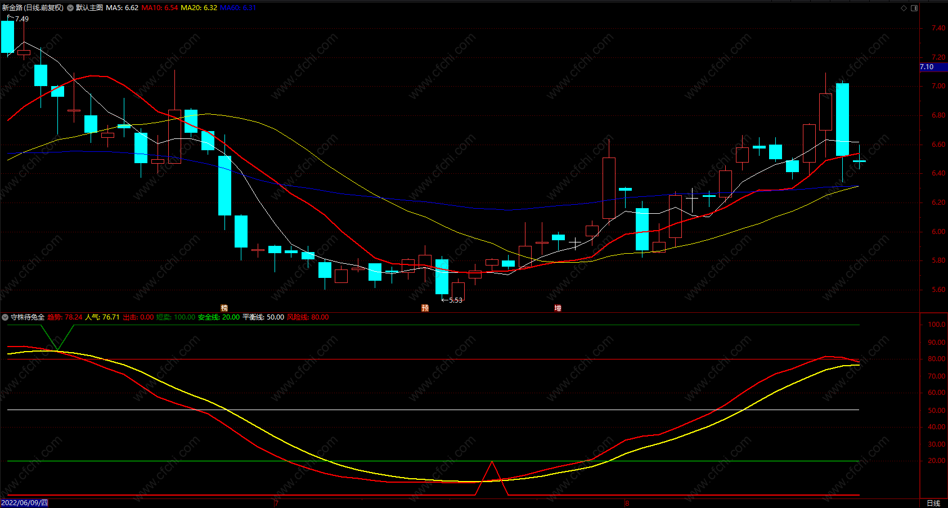The height and width of the screenshot is (508, 948).
Task: Click the 50.00 indicator axis label
Action: tap(937, 411)
